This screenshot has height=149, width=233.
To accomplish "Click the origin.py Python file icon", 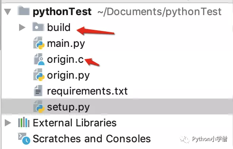I will [39, 75].
